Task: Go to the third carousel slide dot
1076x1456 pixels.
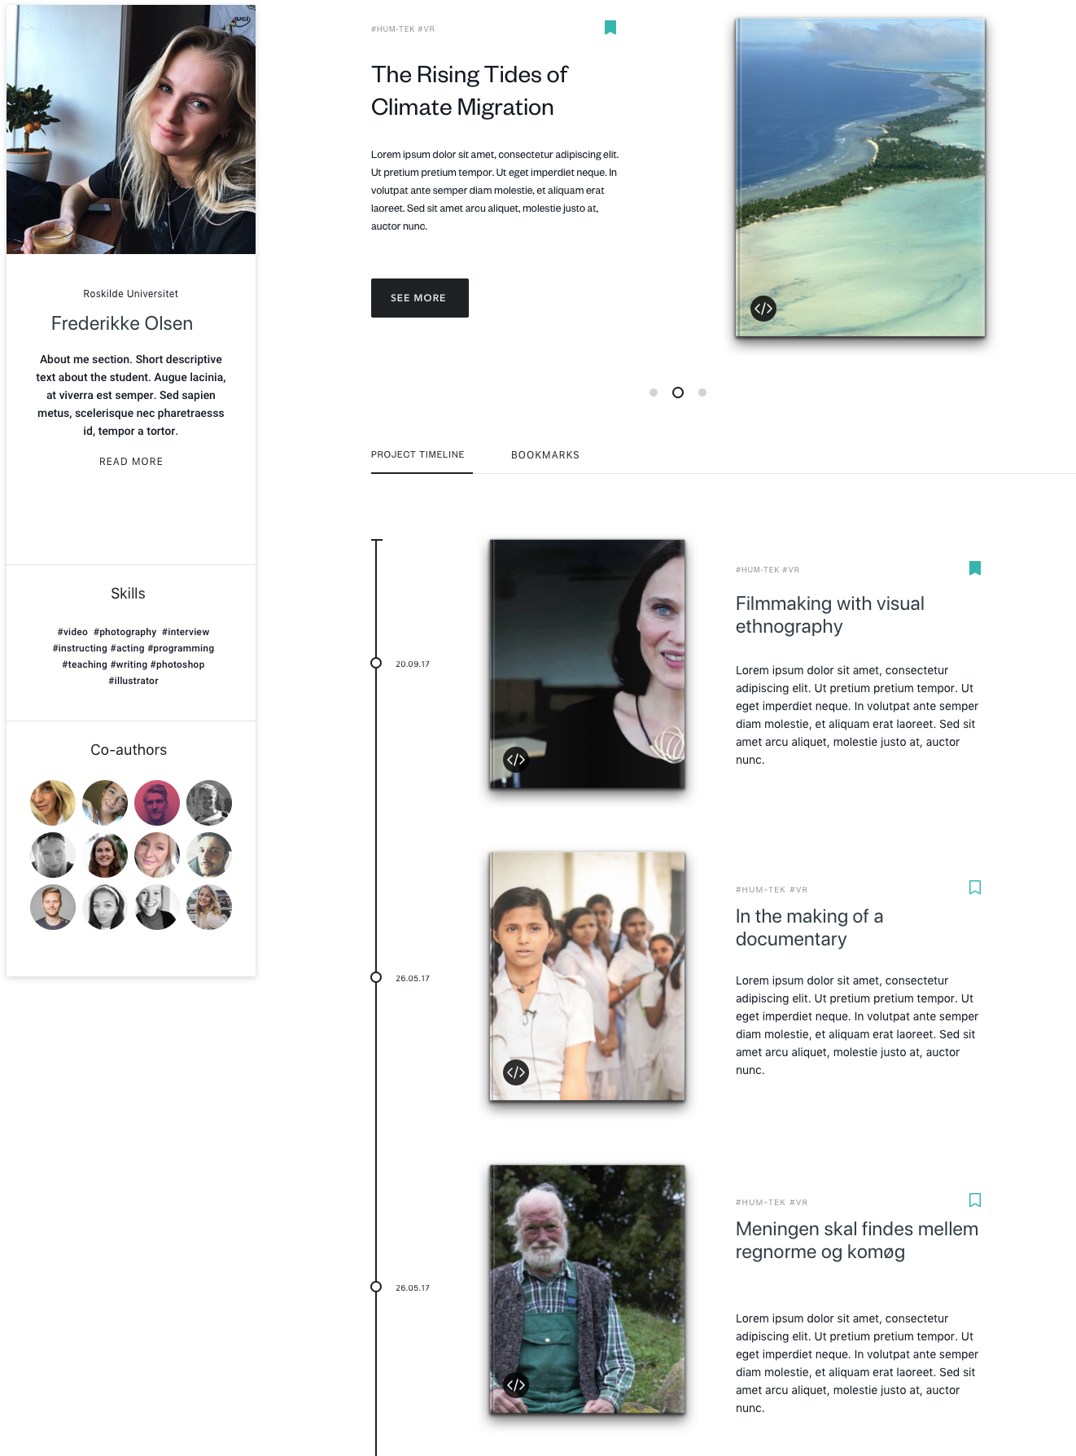Action: click(x=702, y=393)
